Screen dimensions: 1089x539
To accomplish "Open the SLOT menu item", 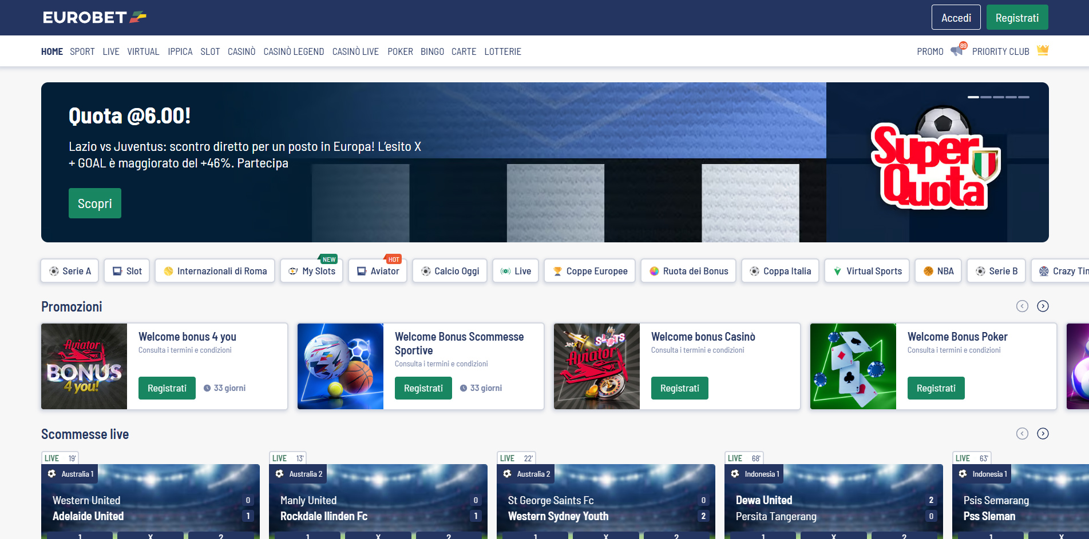I will pyautogui.click(x=210, y=51).
